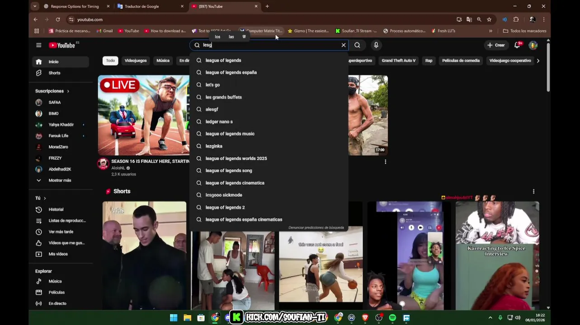Viewport: 580px width, 325px height.
Task: Select the "Música" filter chip
Action: click(x=163, y=60)
